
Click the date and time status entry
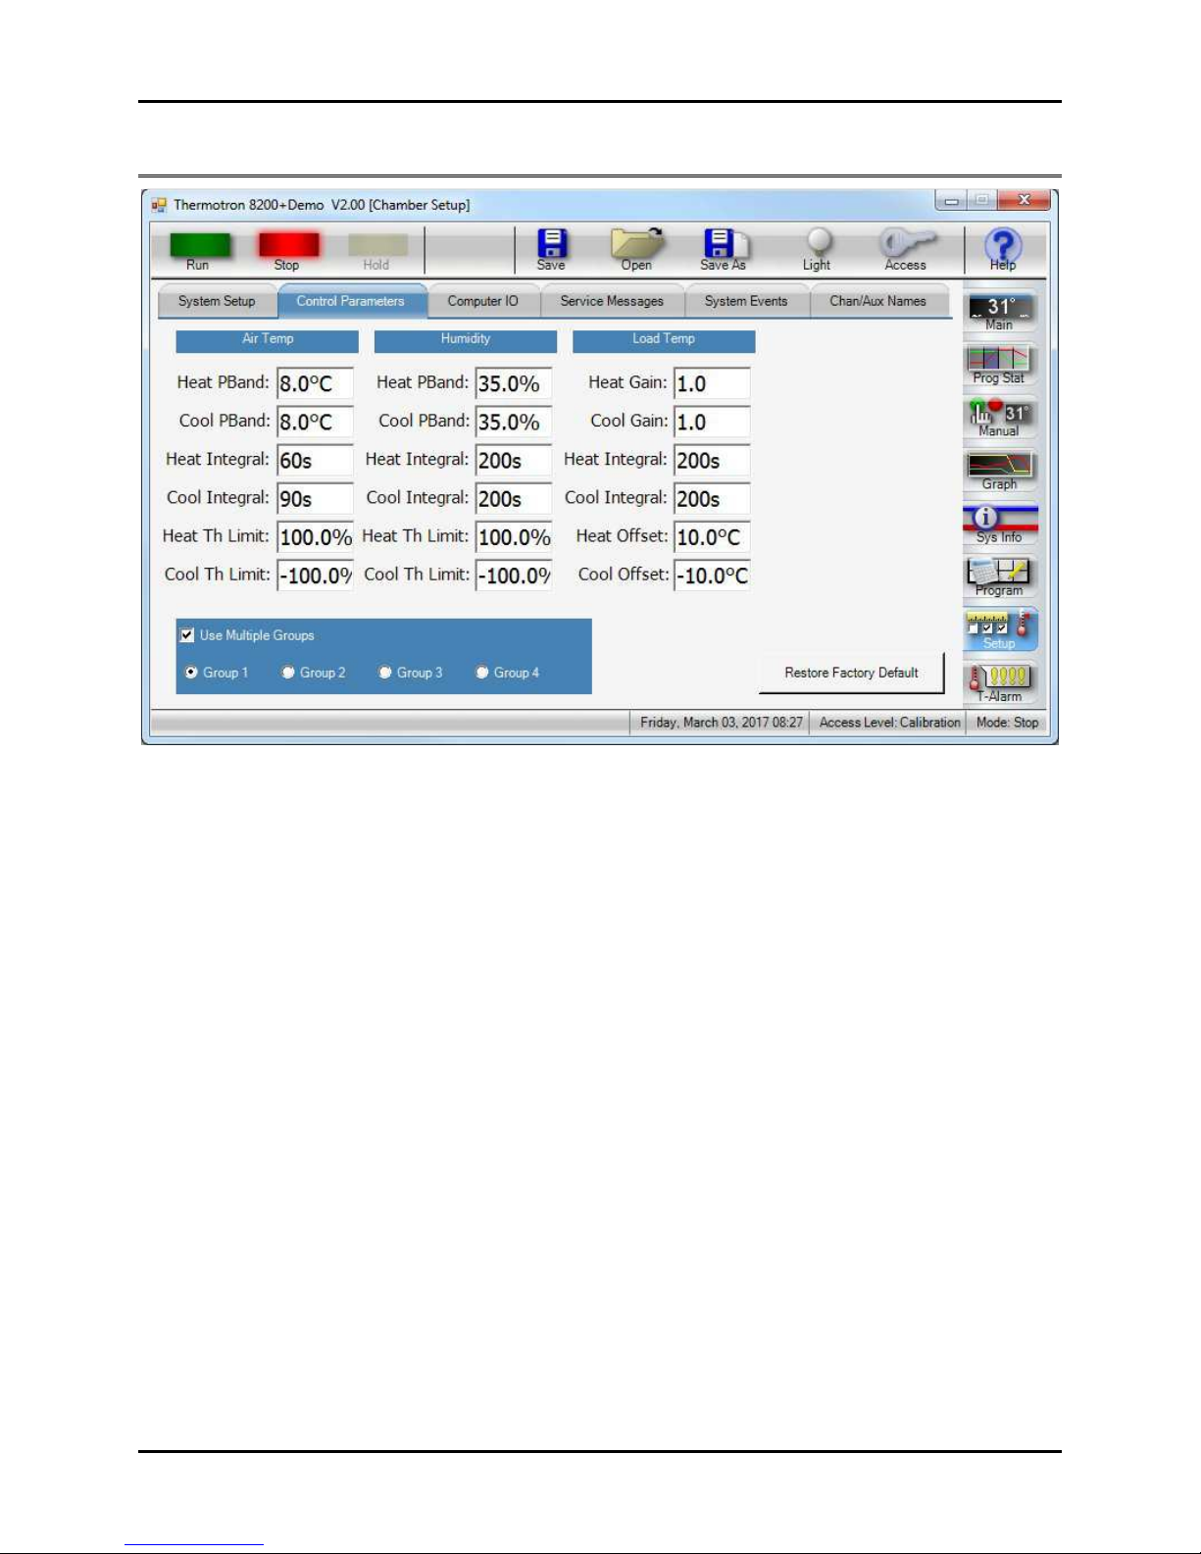coord(721,723)
